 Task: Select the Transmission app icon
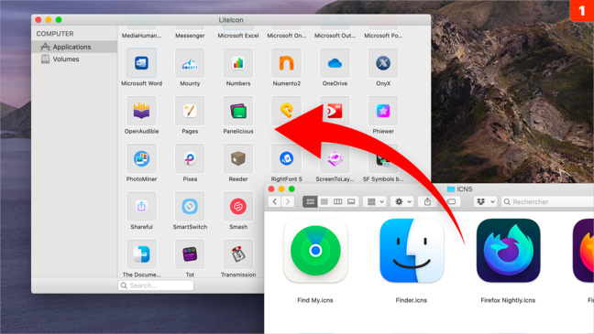click(x=238, y=254)
